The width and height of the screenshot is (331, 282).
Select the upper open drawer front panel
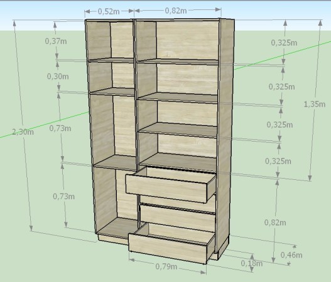166,188
